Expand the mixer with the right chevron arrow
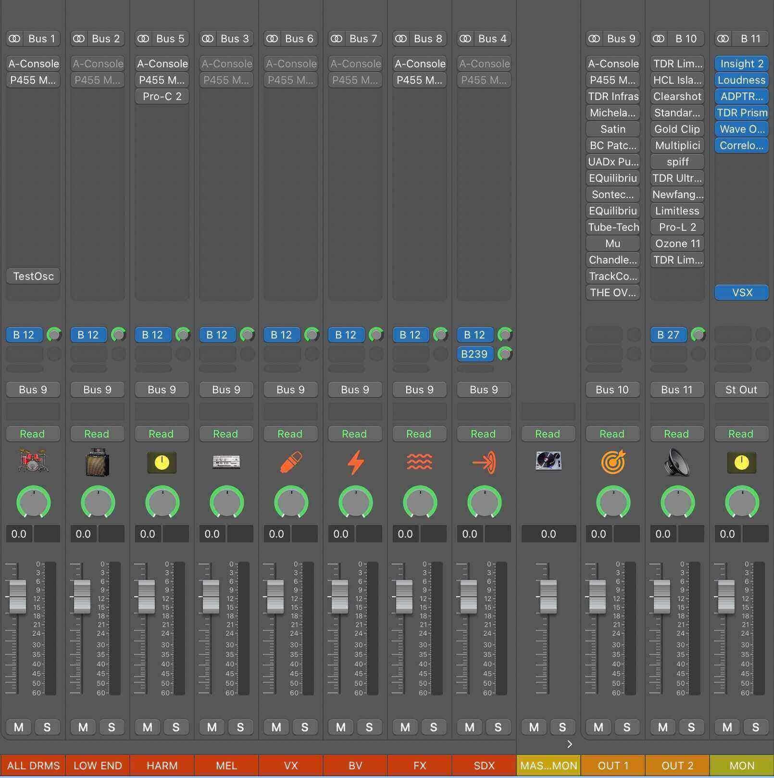 570,744
